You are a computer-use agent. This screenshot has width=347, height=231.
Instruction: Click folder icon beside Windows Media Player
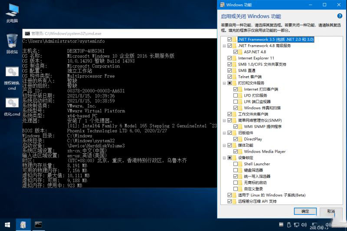point(240,151)
